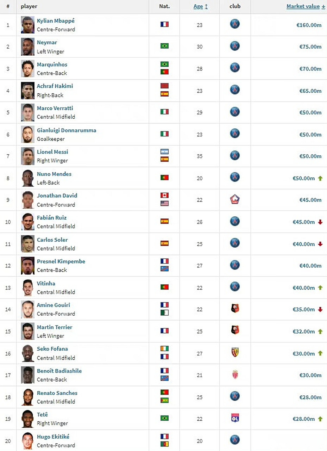
Task: Click the Rennes crest in Martin Terrier's row
Action: point(235,330)
